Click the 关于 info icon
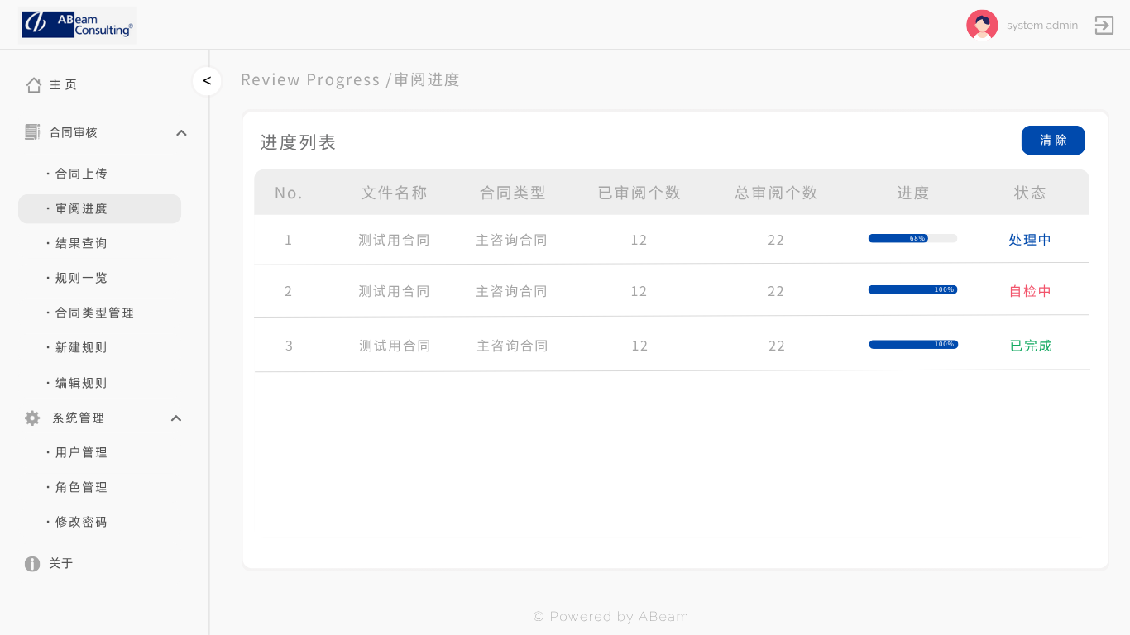1130x635 pixels. coord(32,564)
